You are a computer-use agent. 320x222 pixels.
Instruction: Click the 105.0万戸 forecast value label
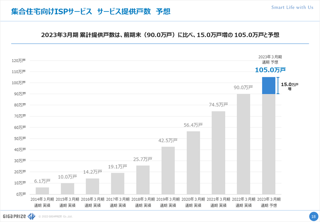click(270, 70)
